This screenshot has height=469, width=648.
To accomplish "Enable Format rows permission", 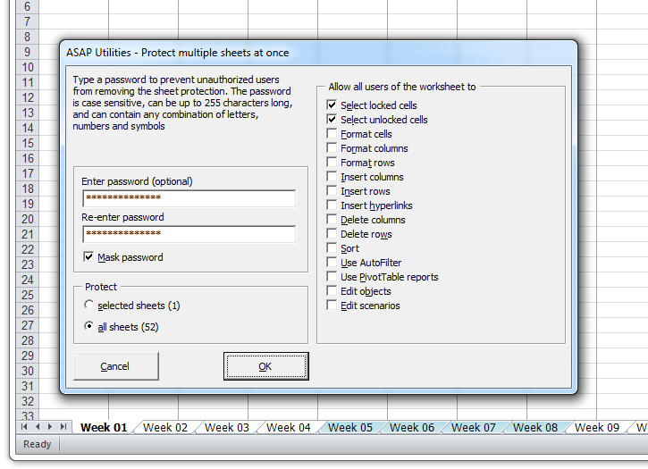I will click(x=332, y=162).
